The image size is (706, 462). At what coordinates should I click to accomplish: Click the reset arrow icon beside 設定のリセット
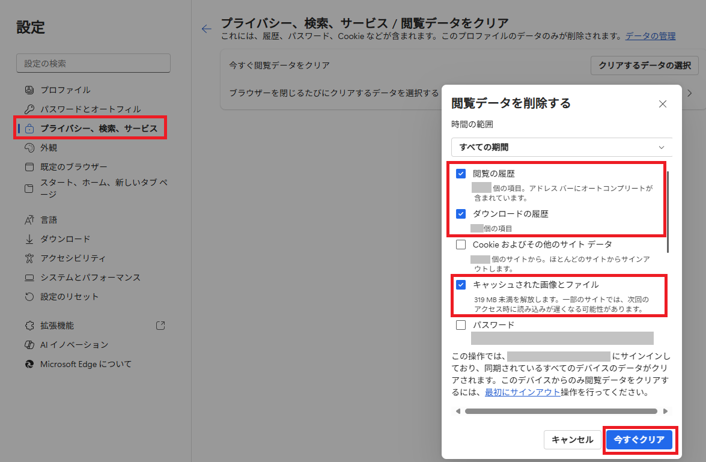29,297
